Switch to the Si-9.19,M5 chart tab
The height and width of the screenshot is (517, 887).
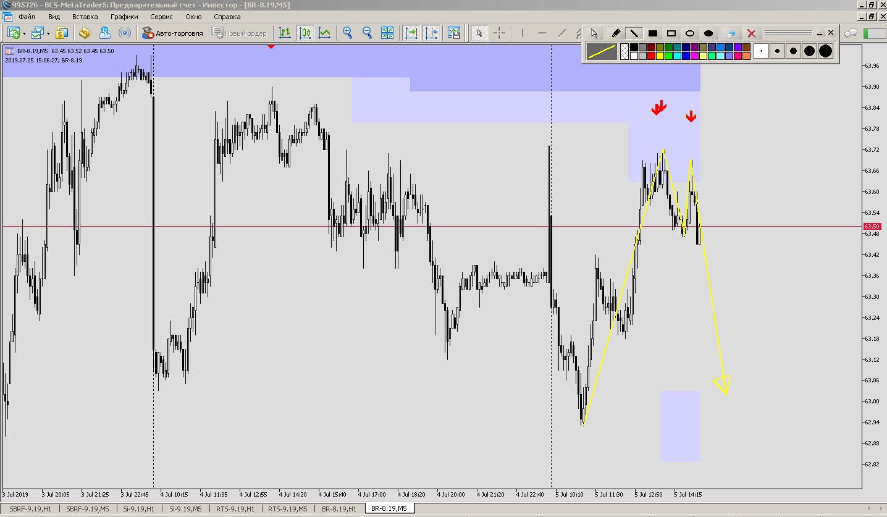click(x=185, y=509)
